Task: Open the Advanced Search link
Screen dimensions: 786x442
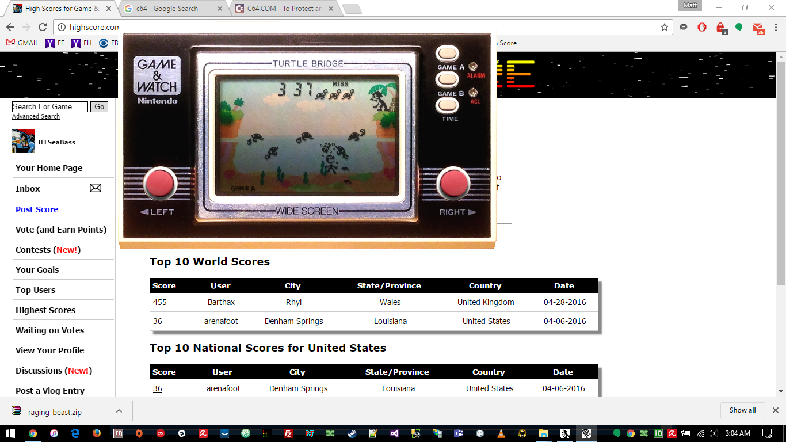Action: 36,116
